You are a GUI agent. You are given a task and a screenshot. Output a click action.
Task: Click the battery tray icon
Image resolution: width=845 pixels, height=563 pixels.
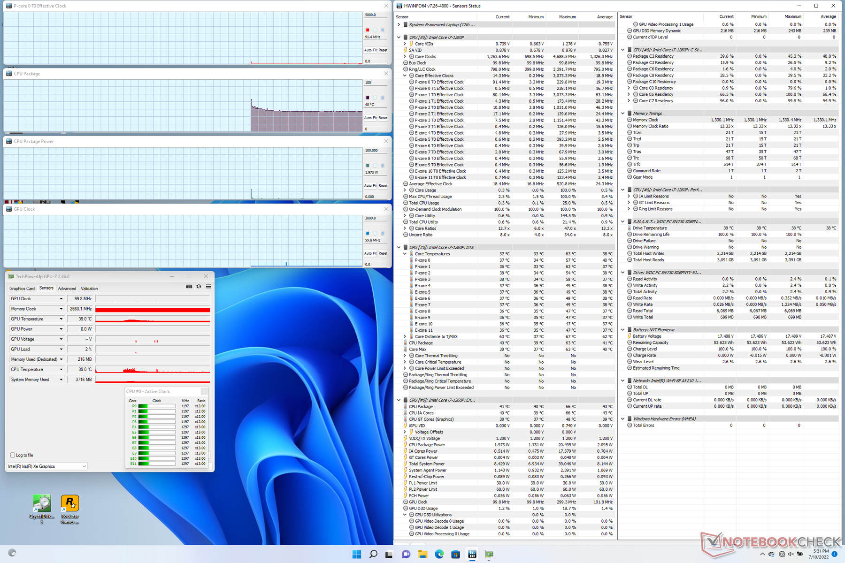tap(799, 554)
